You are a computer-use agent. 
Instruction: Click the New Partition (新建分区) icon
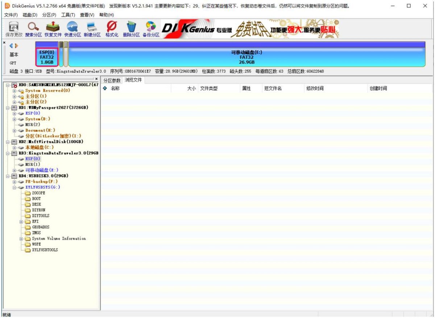92,29
